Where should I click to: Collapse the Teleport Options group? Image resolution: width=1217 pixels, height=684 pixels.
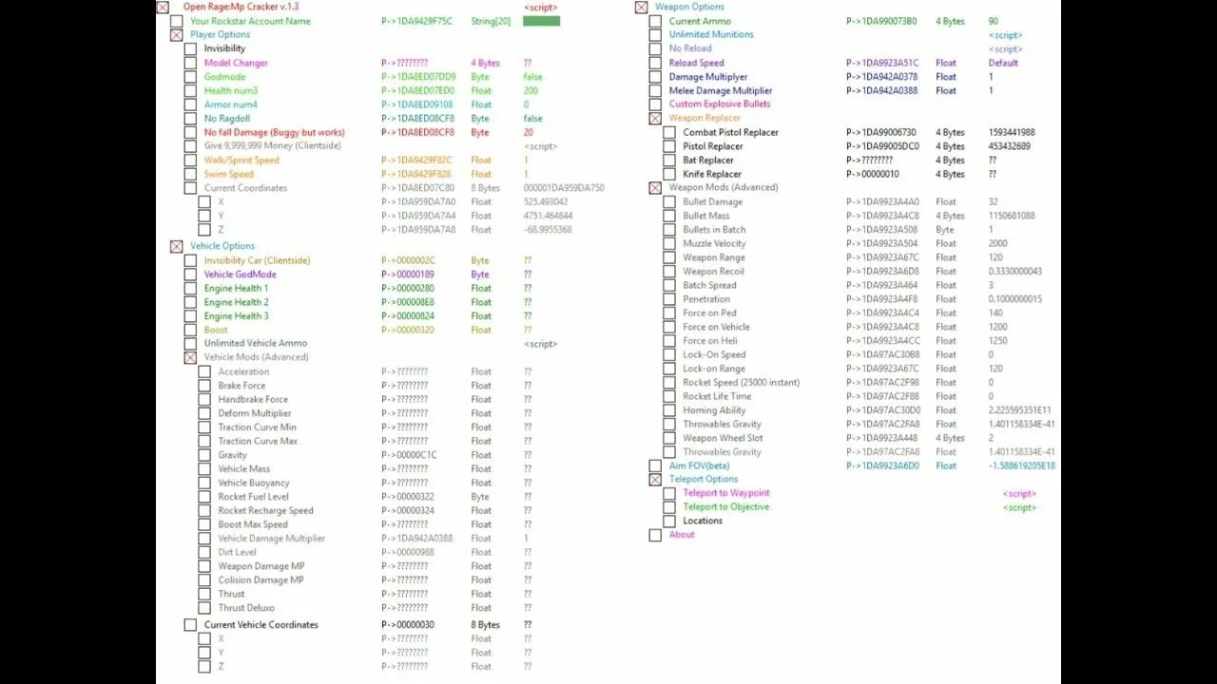pos(655,480)
